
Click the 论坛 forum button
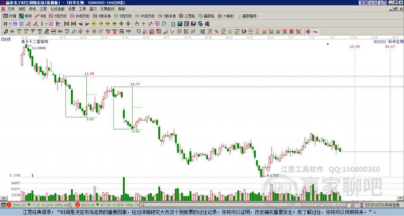coord(373,3)
